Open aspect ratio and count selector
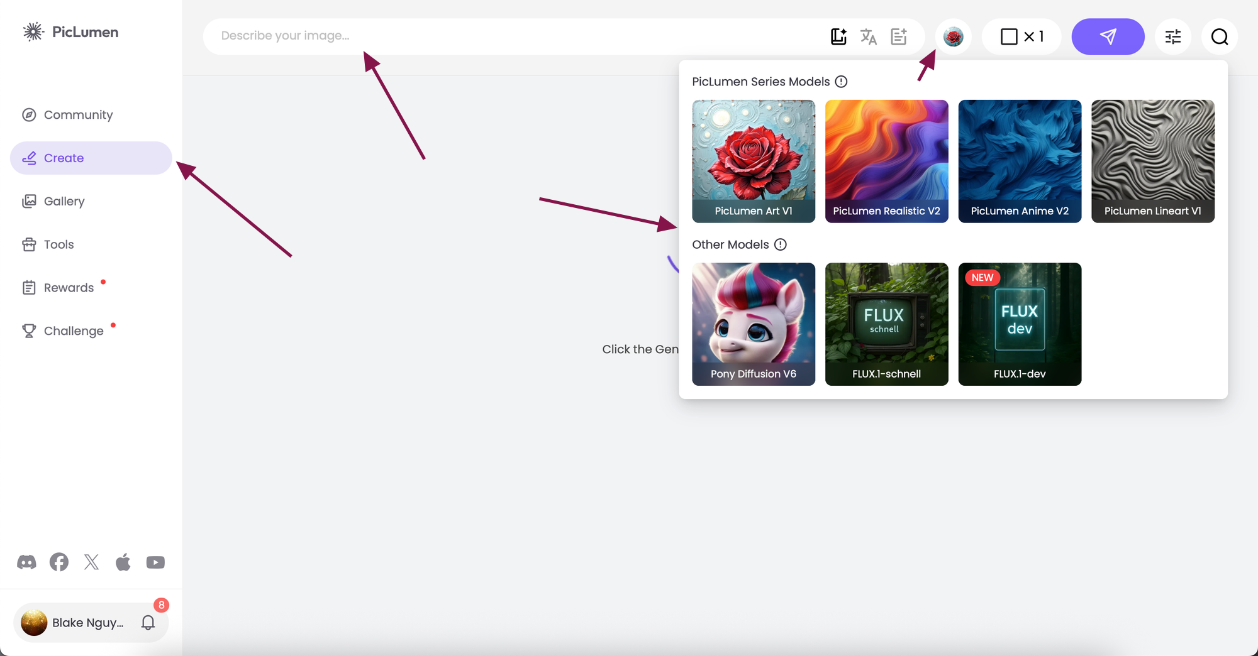The height and width of the screenshot is (656, 1258). [x=1021, y=36]
